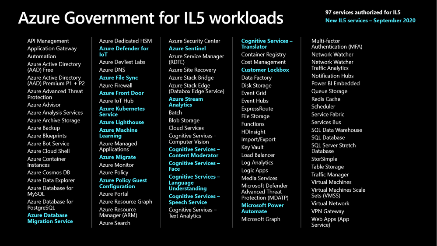Click highlighted 'Azure Sentinel'
The image size is (437, 246).
pos(187,49)
